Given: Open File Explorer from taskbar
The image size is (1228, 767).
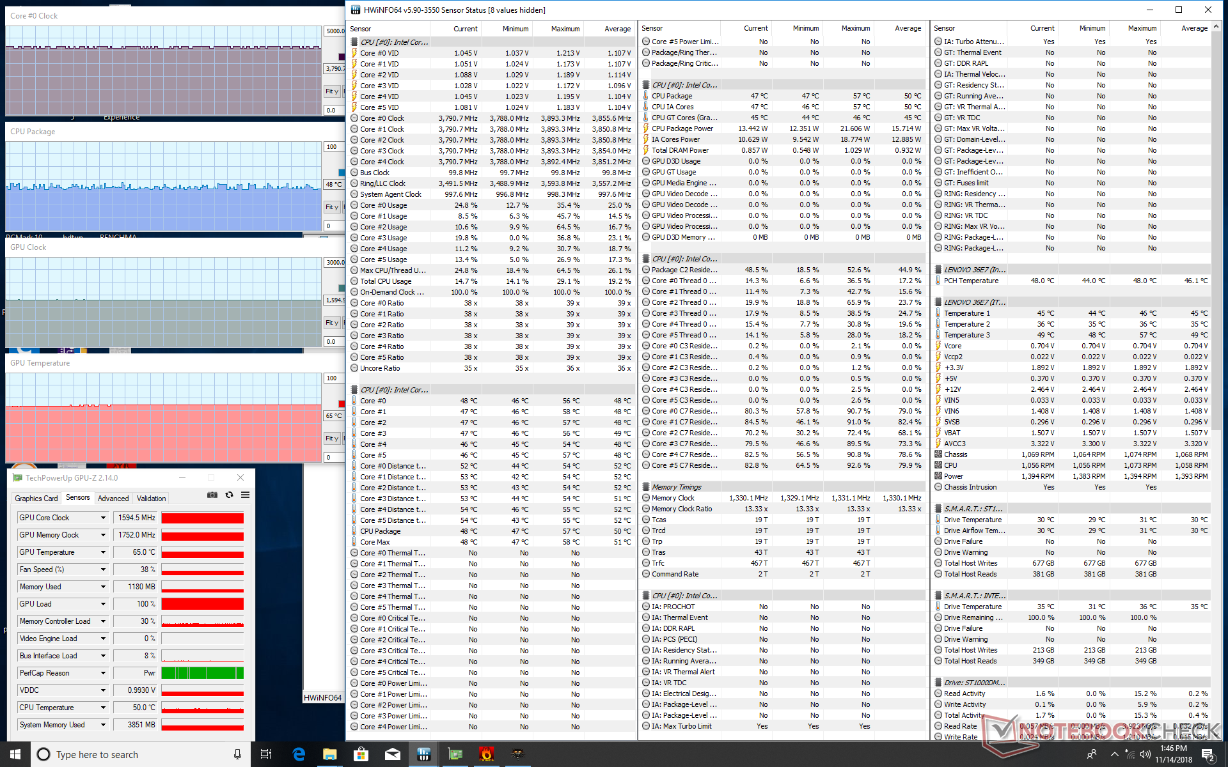Looking at the screenshot, I should point(329,754).
